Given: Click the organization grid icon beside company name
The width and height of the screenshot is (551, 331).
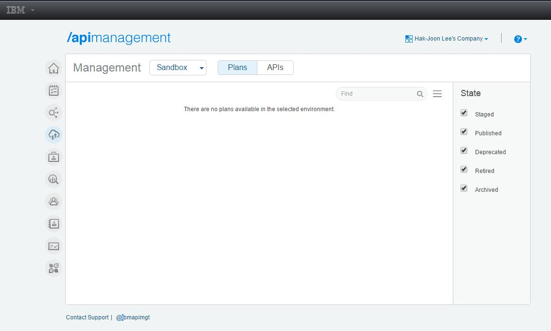Looking at the screenshot, I should point(409,39).
